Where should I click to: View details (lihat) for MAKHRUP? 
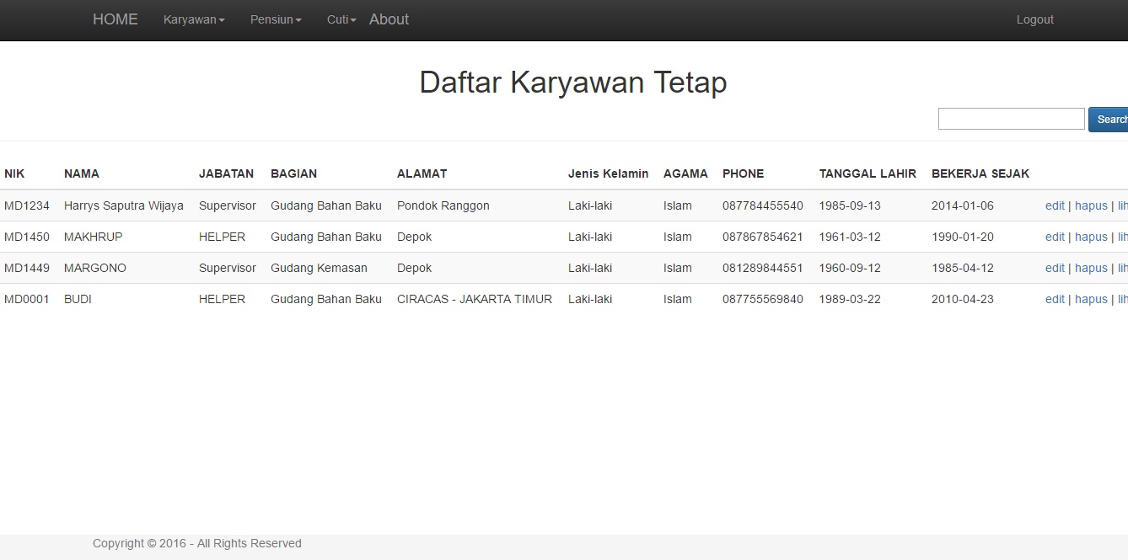(1122, 237)
